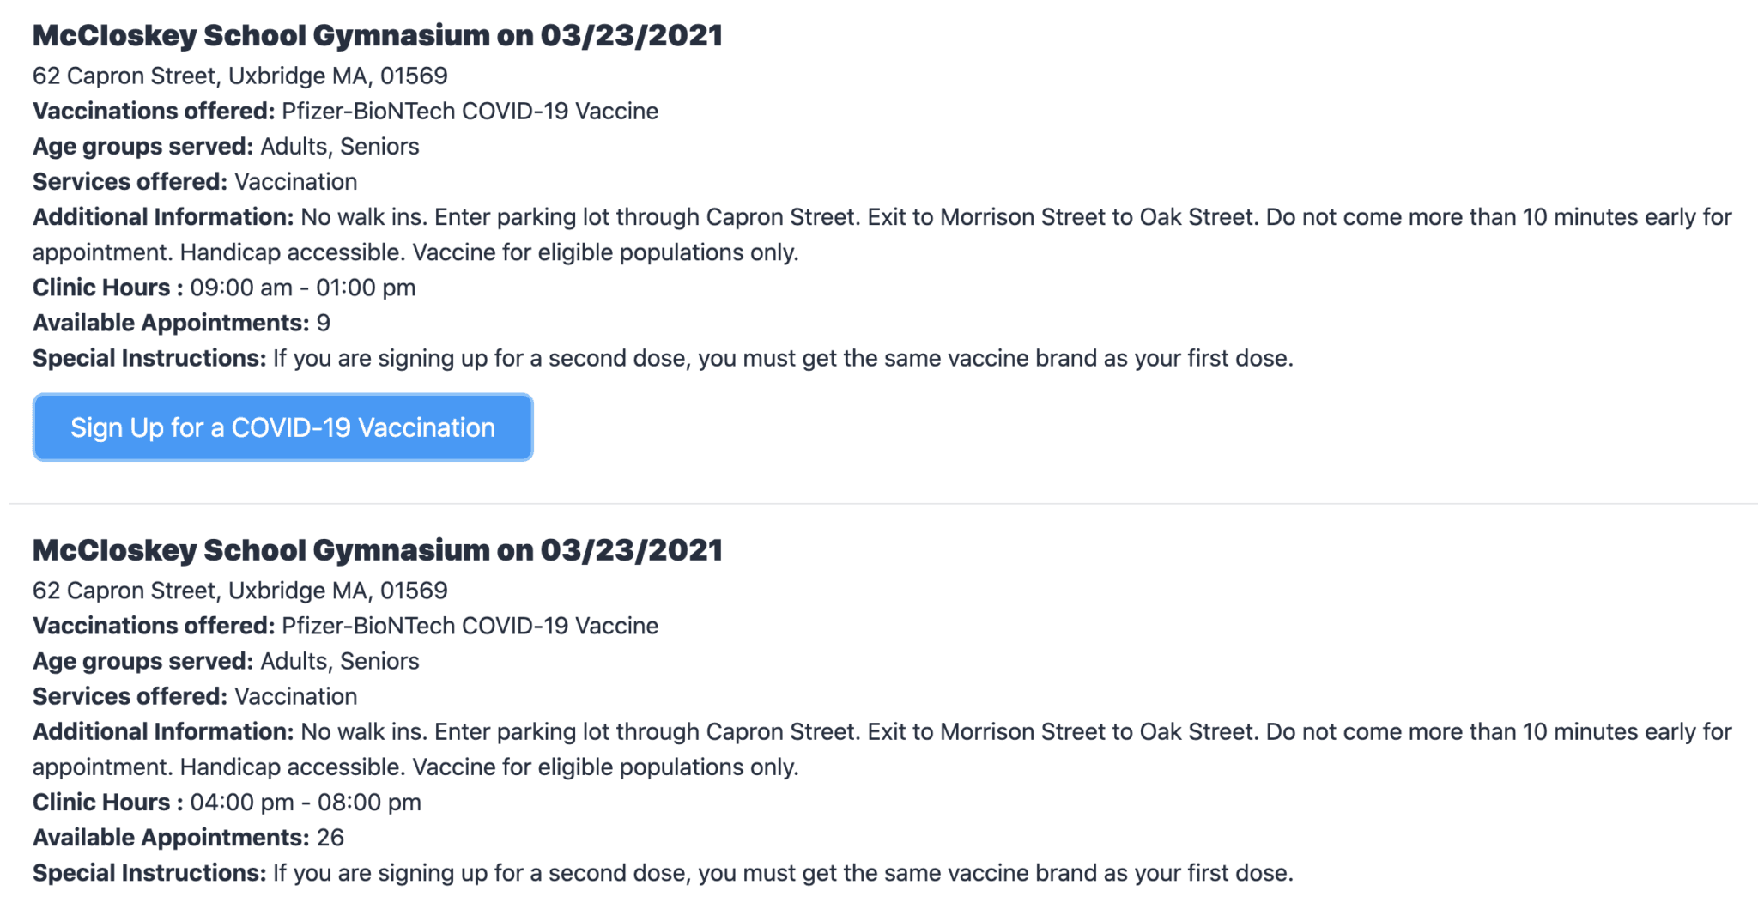
Task: Click Additional Information label in the evening clinic listing
Action: coord(163,732)
